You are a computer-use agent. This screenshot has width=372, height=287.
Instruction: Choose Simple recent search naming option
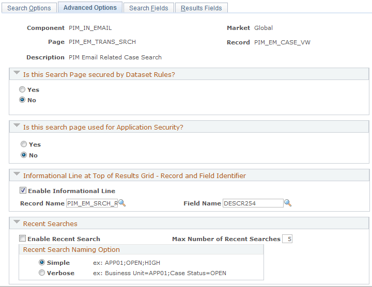point(42,262)
